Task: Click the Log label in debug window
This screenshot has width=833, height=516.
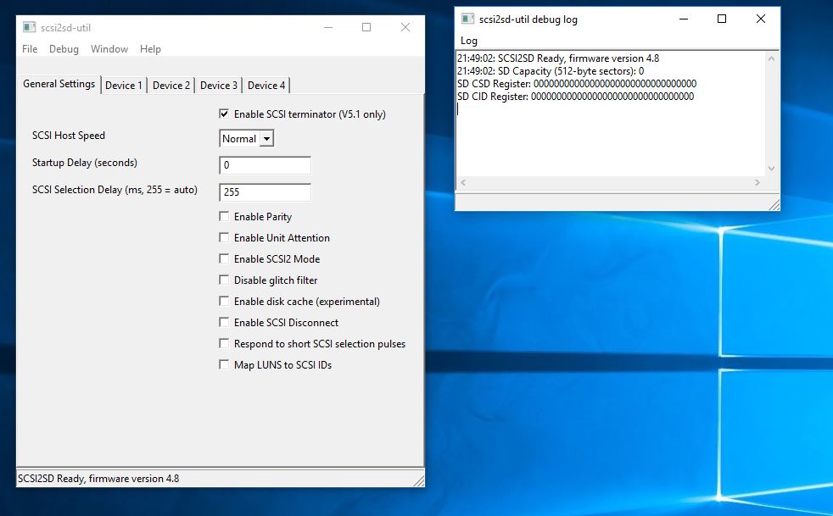Action: coord(469,41)
